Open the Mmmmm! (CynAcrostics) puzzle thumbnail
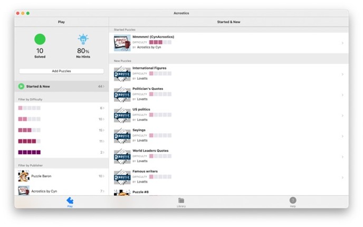 pyautogui.click(x=122, y=43)
